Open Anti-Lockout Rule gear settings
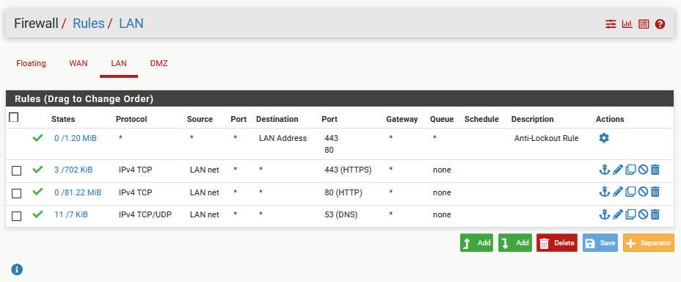Screen dimensions: 681x282 click(x=604, y=138)
